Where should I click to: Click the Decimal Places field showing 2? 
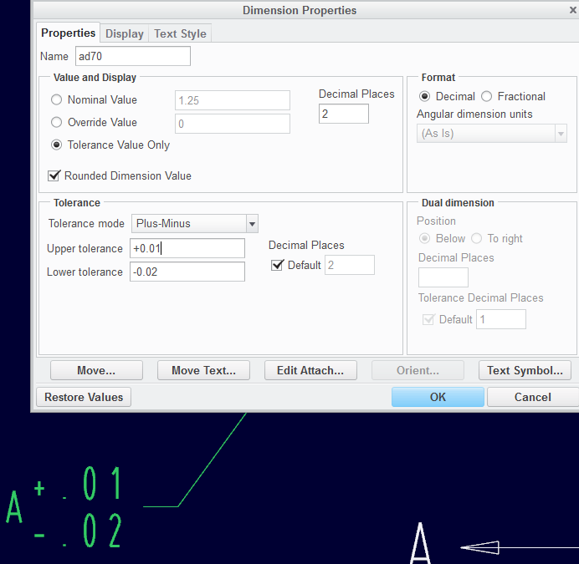(x=343, y=114)
